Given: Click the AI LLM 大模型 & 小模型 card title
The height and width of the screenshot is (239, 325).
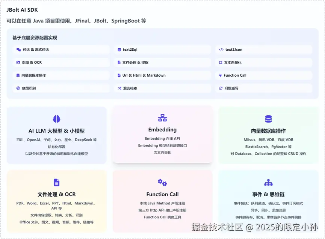Looking at the screenshot, I should click(x=57, y=131).
